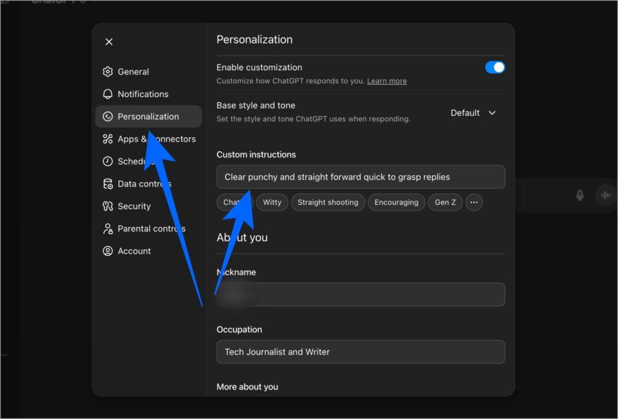Click the General settings gear icon

click(107, 71)
